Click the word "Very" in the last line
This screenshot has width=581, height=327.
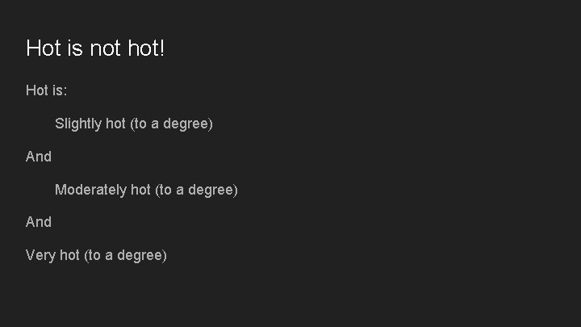(x=40, y=255)
